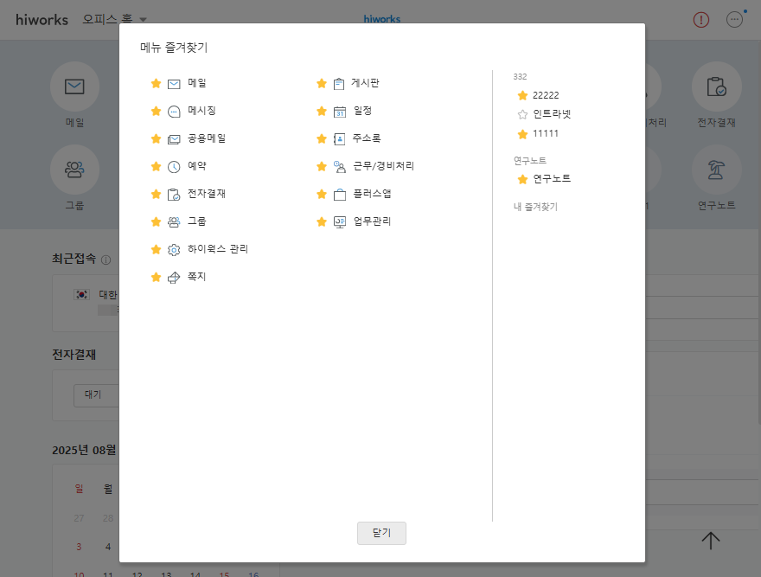The height and width of the screenshot is (577, 761).
Task: Remove the star from 연구노트 item
Action: pyautogui.click(x=522, y=179)
